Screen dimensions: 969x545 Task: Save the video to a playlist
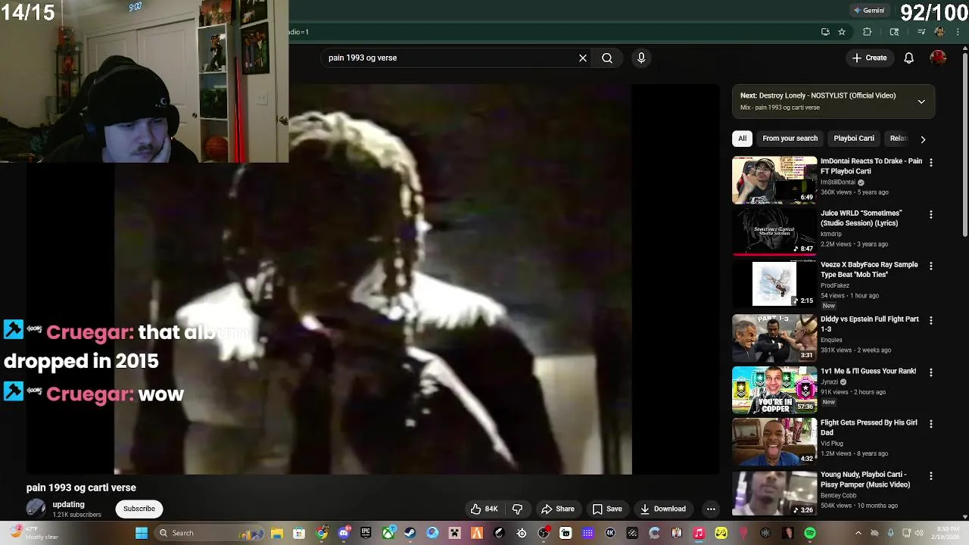click(x=607, y=509)
